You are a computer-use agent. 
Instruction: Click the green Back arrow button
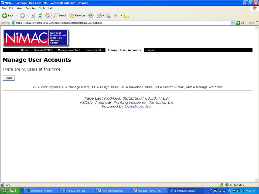coord(5,16)
